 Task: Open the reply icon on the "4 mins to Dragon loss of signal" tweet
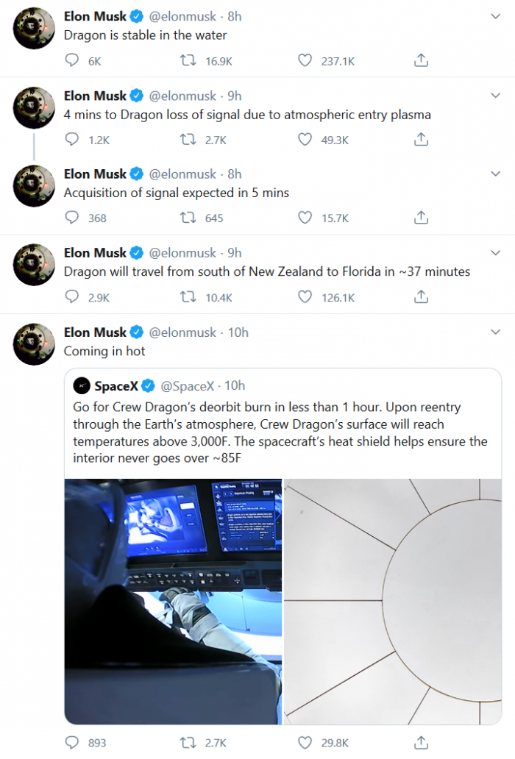(71, 140)
